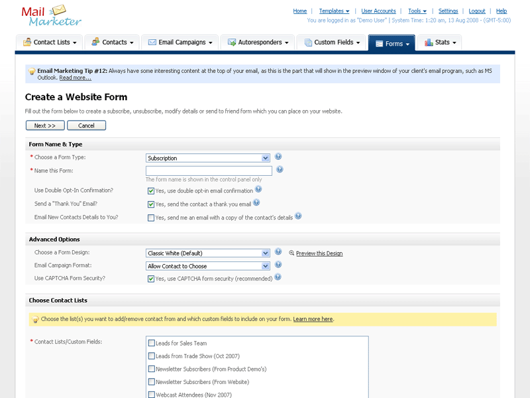Enable send me contact's details email checkbox
The height and width of the screenshot is (398, 530).
pos(151,218)
